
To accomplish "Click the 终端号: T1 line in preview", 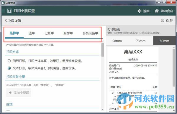I will coord(114,65).
